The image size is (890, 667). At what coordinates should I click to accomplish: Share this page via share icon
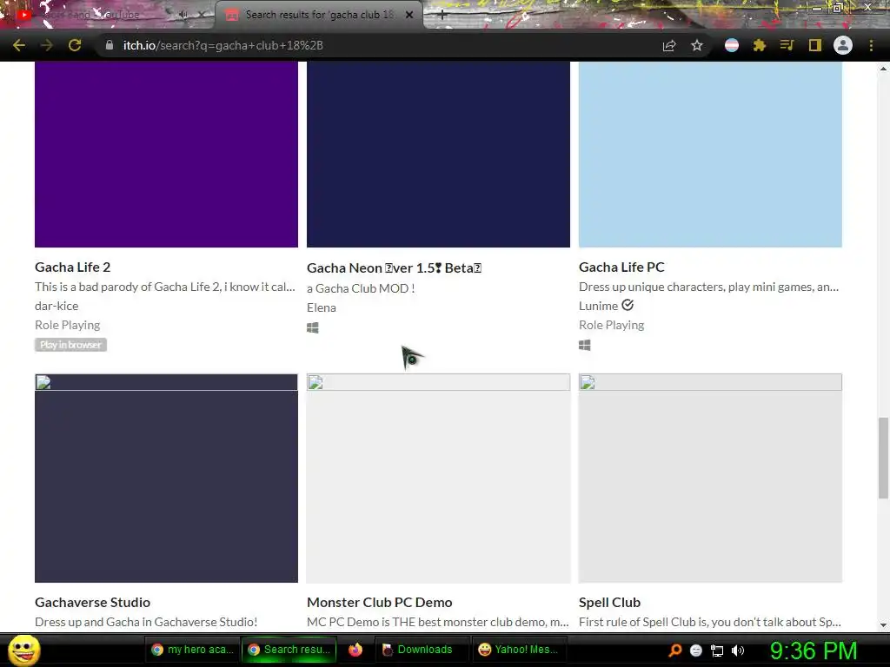pyautogui.click(x=669, y=45)
